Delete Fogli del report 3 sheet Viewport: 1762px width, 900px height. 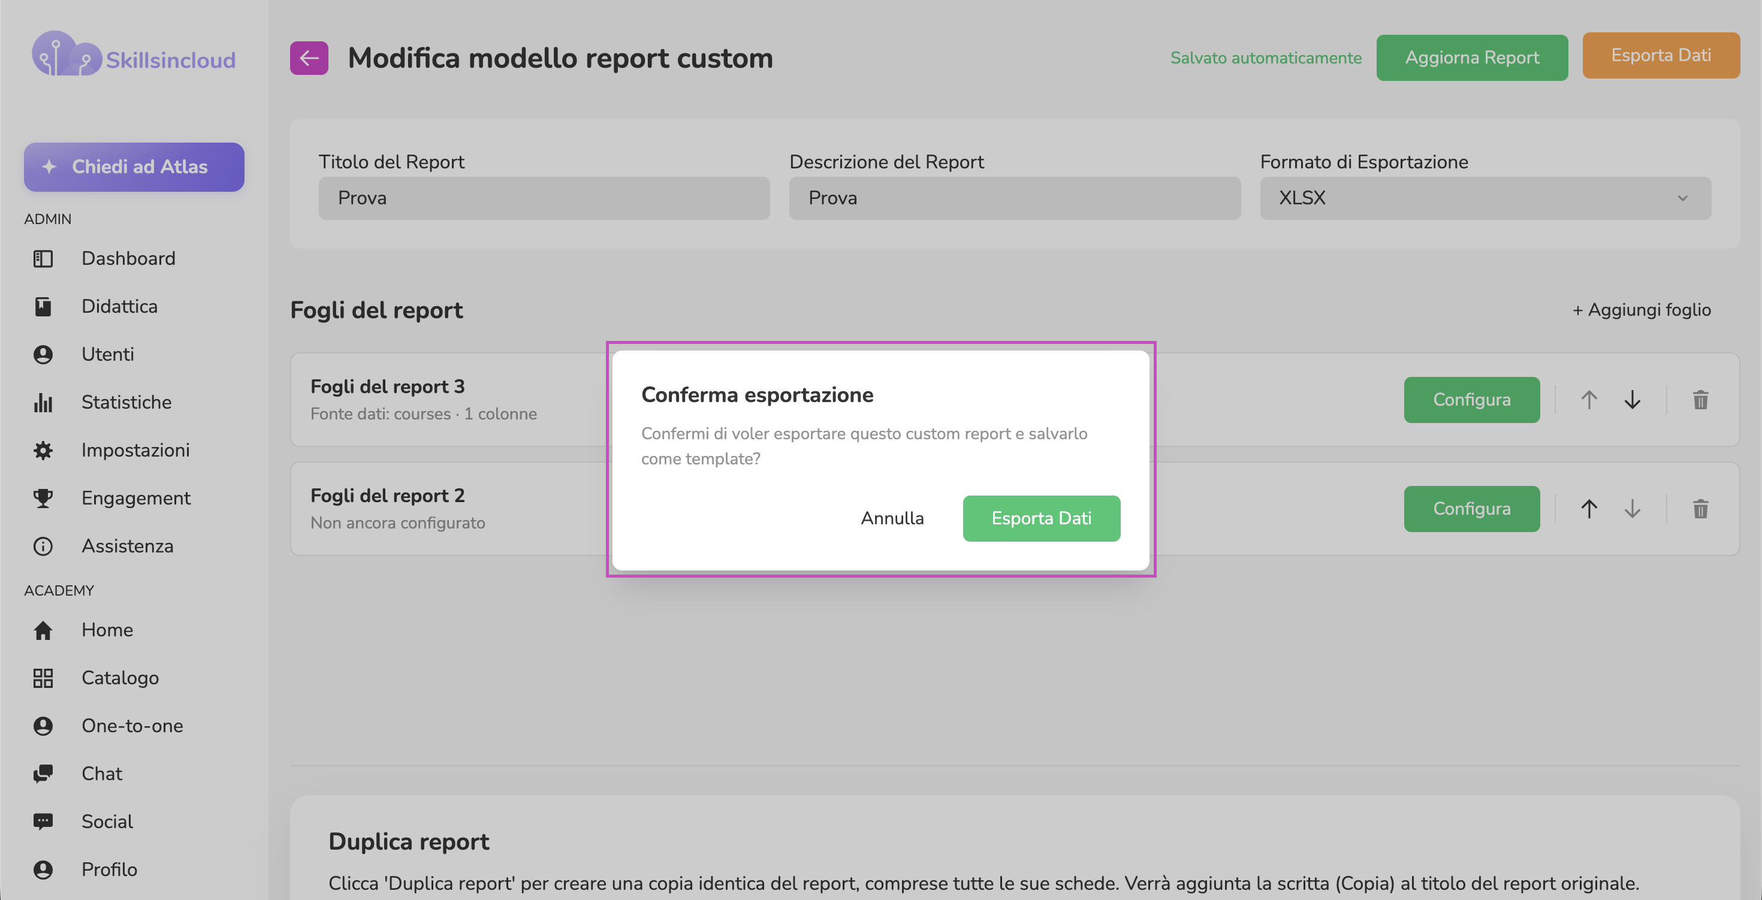point(1700,400)
